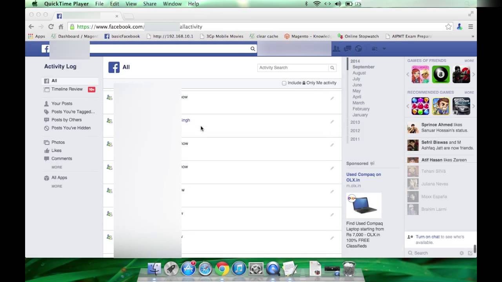Open the basicFacebook bookmark

coord(122,36)
